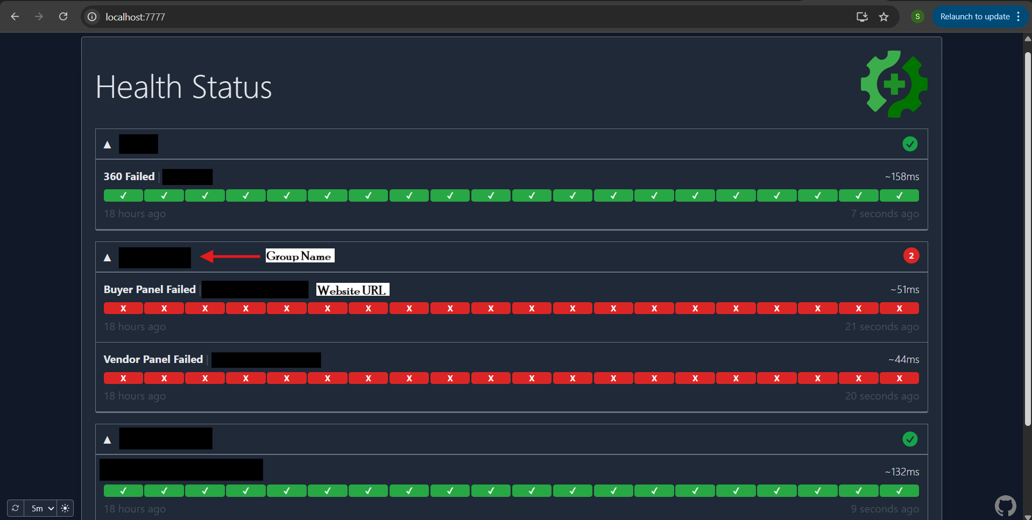Click the 7 seconds ago timestamp
This screenshot has width=1032, height=520.
[x=885, y=213]
